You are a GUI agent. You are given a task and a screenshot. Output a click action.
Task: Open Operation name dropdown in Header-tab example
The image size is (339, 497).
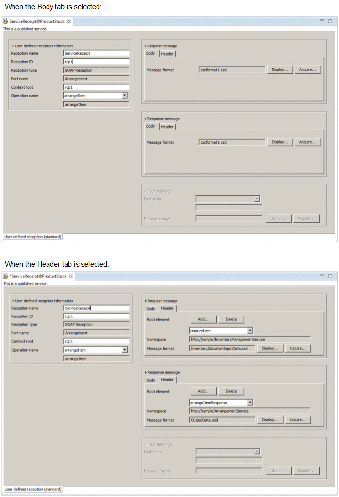125,350
